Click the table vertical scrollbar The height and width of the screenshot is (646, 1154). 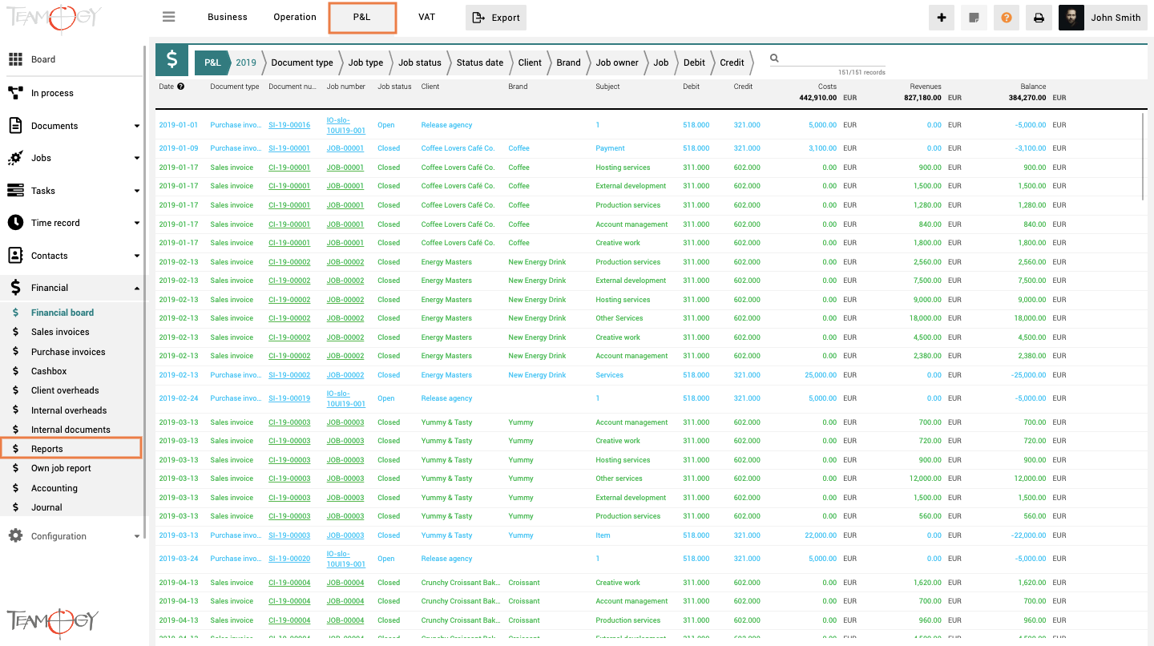[1144, 156]
